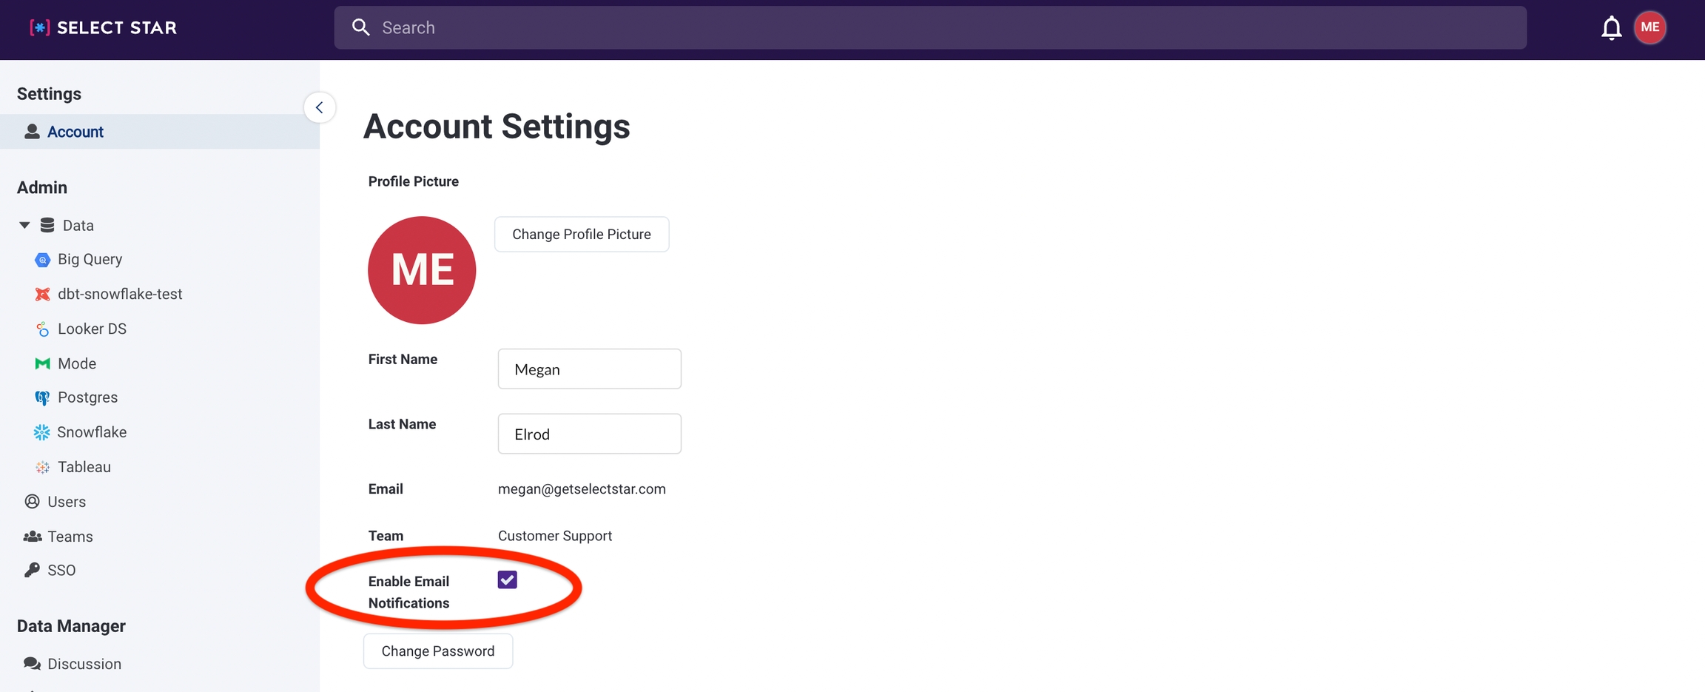Image resolution: width=1705 pixels, height=692 pixels.
Task: Select the Looker DS data source
Action: 92,329
